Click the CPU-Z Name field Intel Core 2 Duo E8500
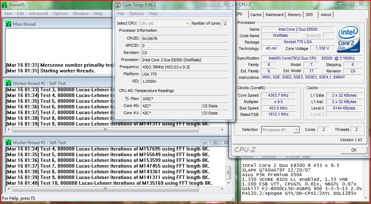 point(298,29)
